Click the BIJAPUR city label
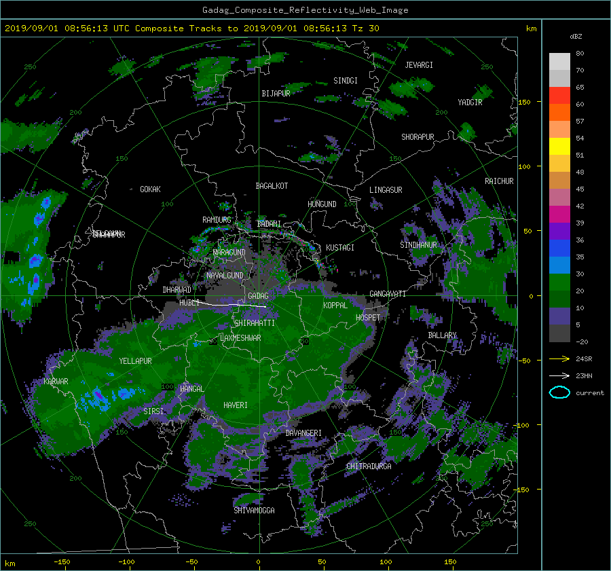The image size is (611, 571). tap(276, 94)
